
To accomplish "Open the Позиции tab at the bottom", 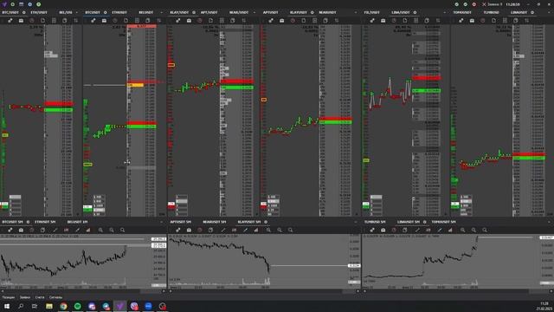I will coord(9,297).
